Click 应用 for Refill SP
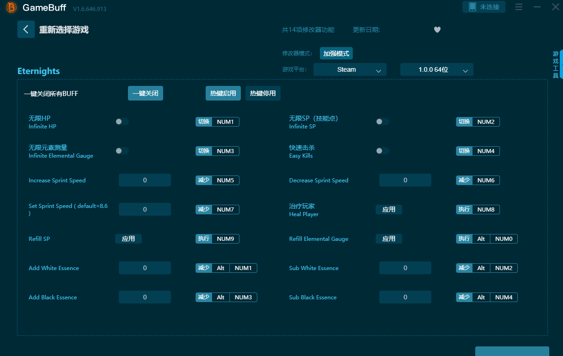The height and width of the screenshot is (356, 563). pyautogui.click(x=128, y=239)
